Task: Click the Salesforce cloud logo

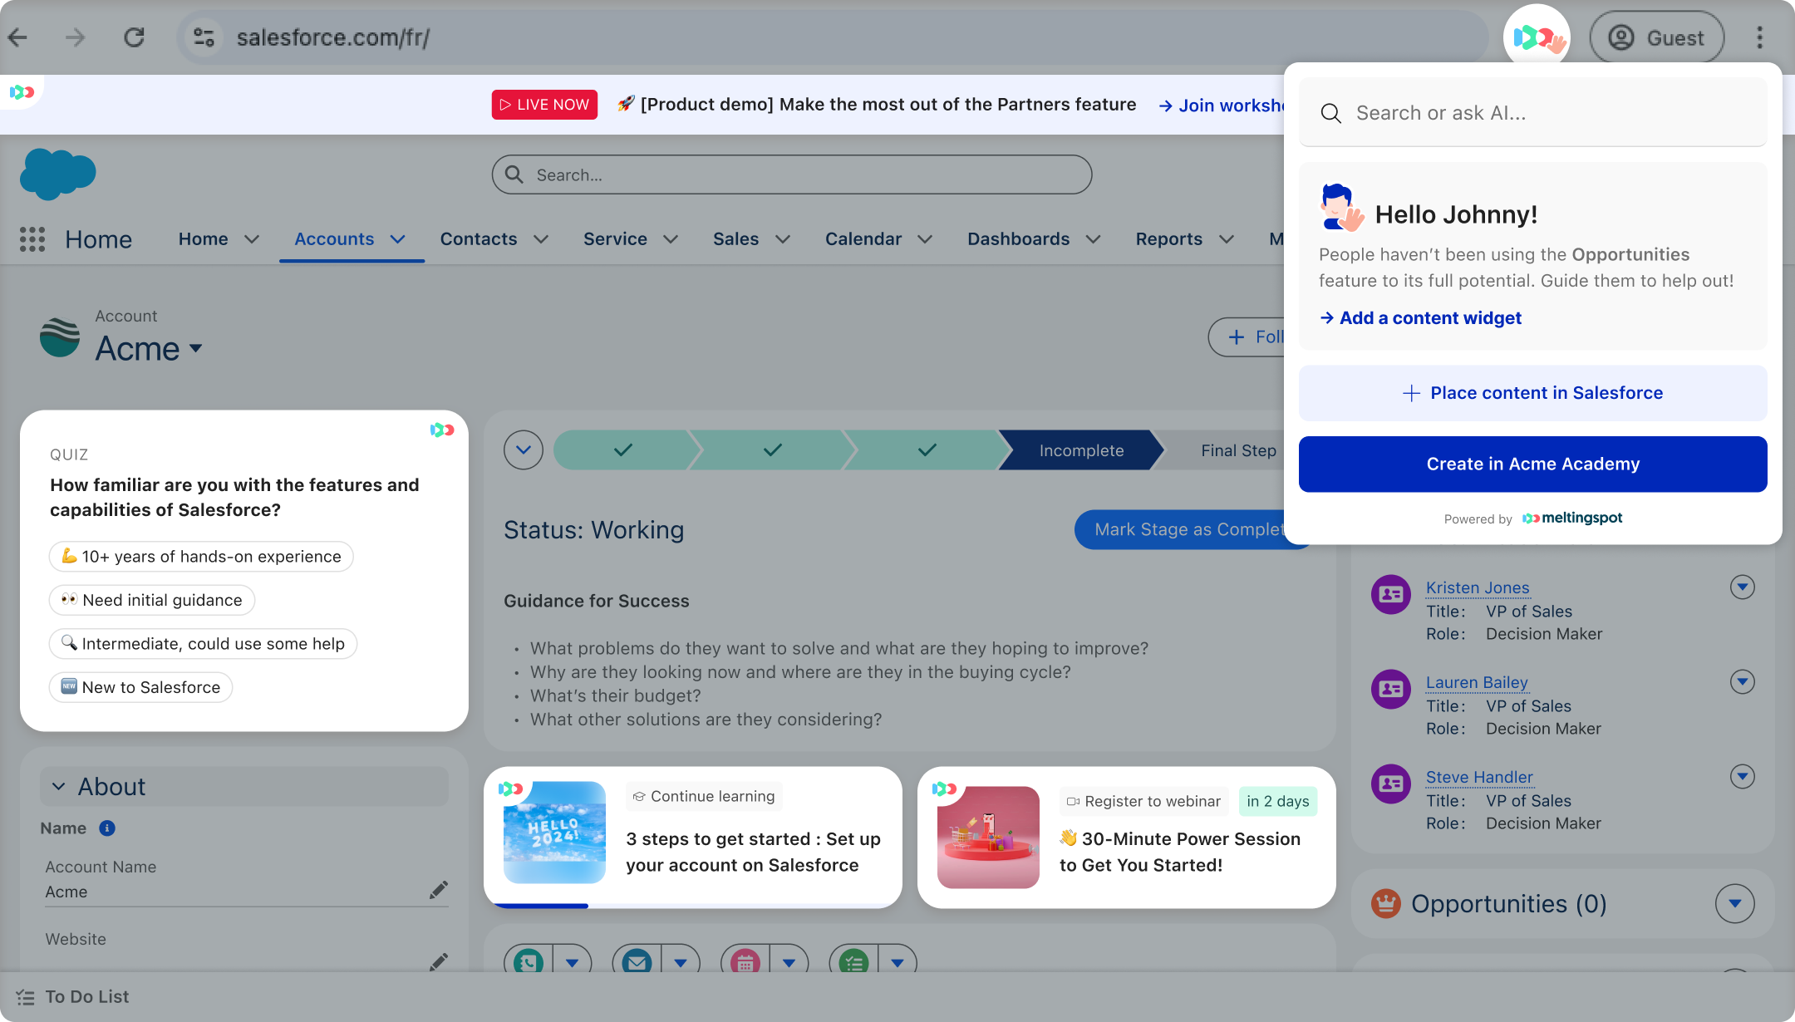Action: click(x=57, y=174)
